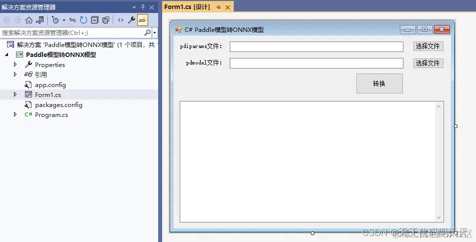The height and width of the screenshot is (242, 476).
Task: Expand the Program.cs node
Action: (15, 114)
